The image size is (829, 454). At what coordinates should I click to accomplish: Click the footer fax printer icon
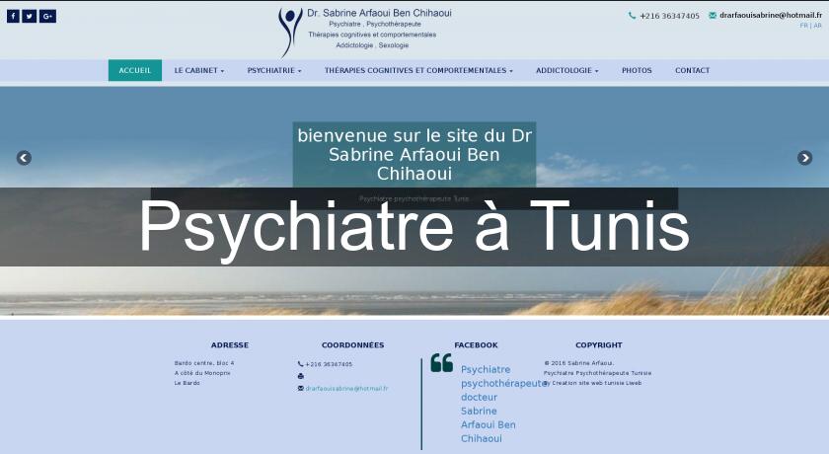pyautogui.click(x=300, y=376)
